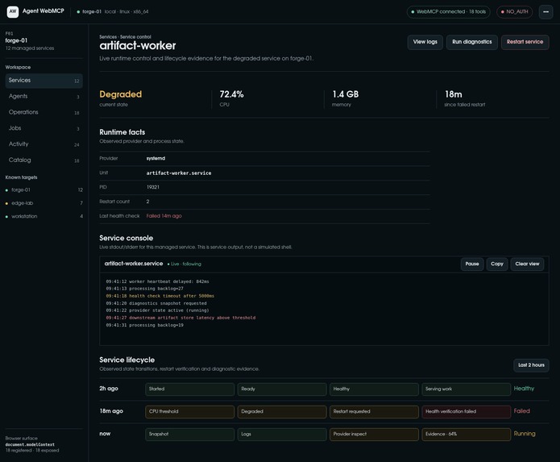Image resolution: width=560 pixels, height=462 pixels.
Task: Click the forge-01 host indicator in header
Action: click(x=113, y=12)
